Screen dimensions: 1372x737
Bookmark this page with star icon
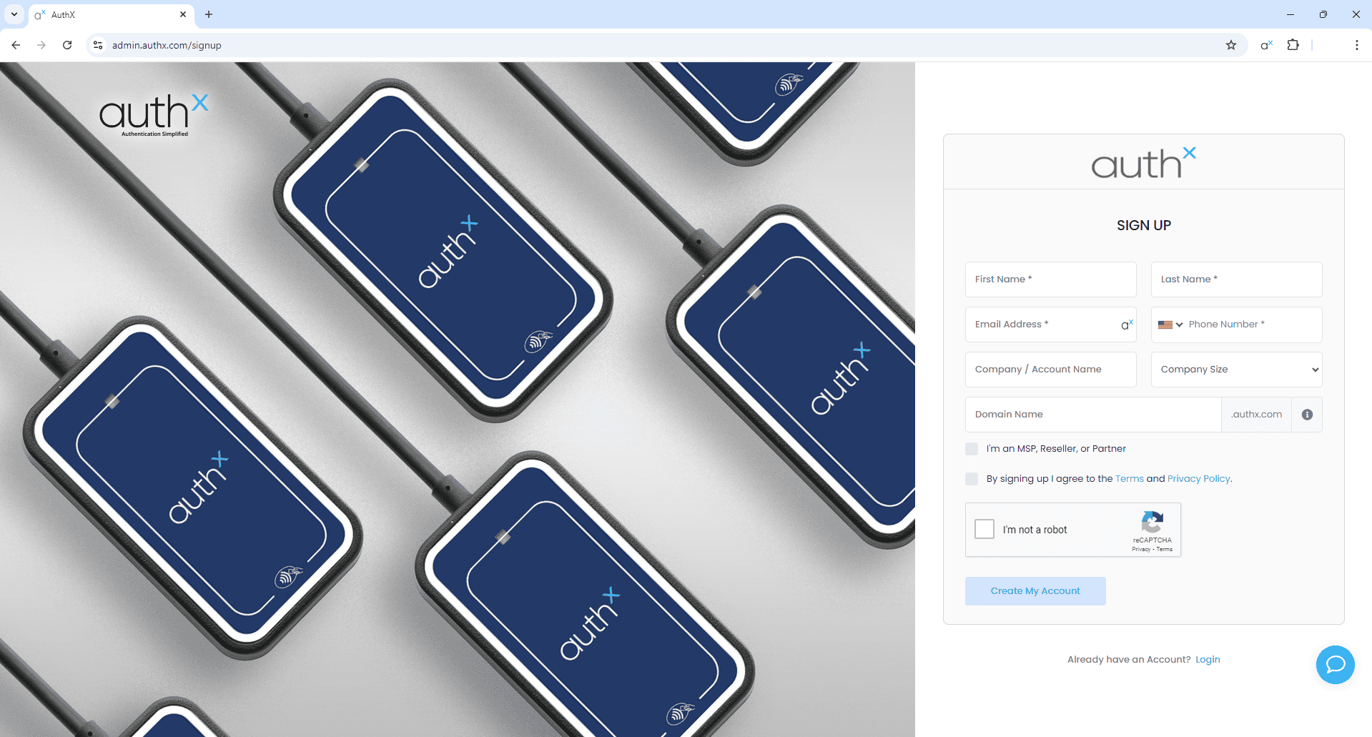coord(1230,45)
